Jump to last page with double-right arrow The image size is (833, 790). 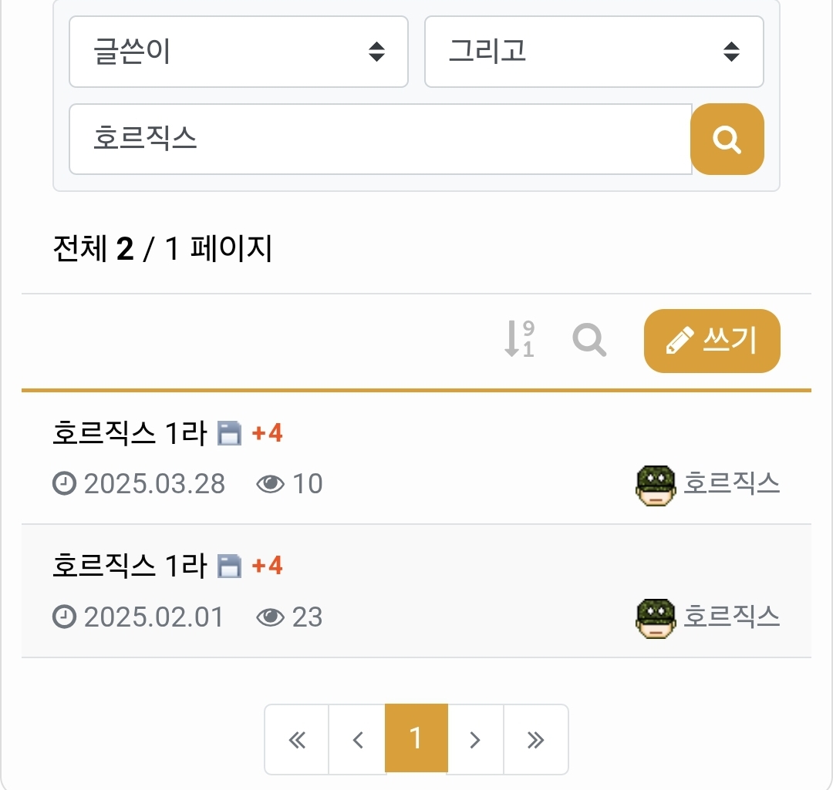pos(535,740)
